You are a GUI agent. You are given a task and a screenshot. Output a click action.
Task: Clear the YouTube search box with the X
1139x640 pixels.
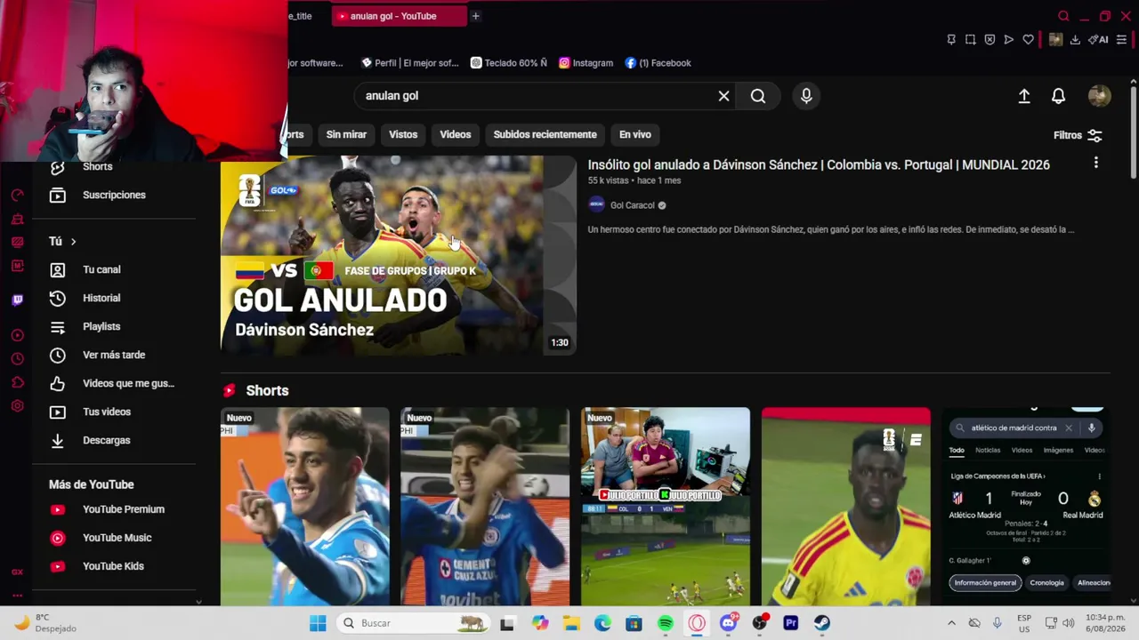pos(723,96)
